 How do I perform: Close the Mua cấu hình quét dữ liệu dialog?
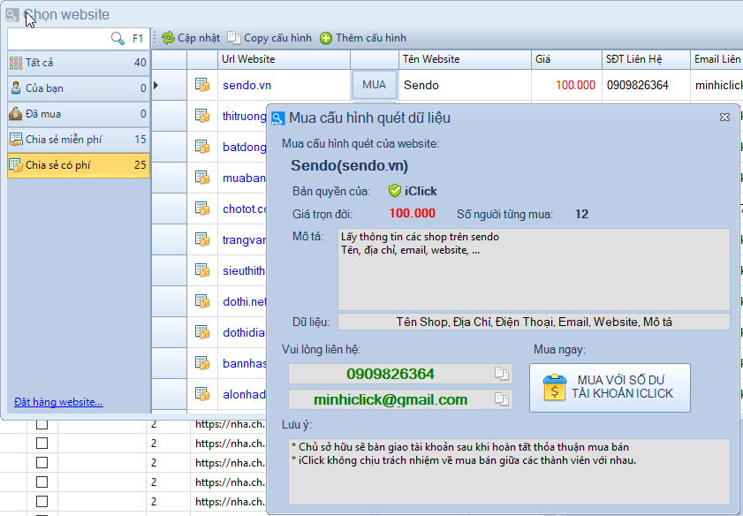(x=724, y=117)
